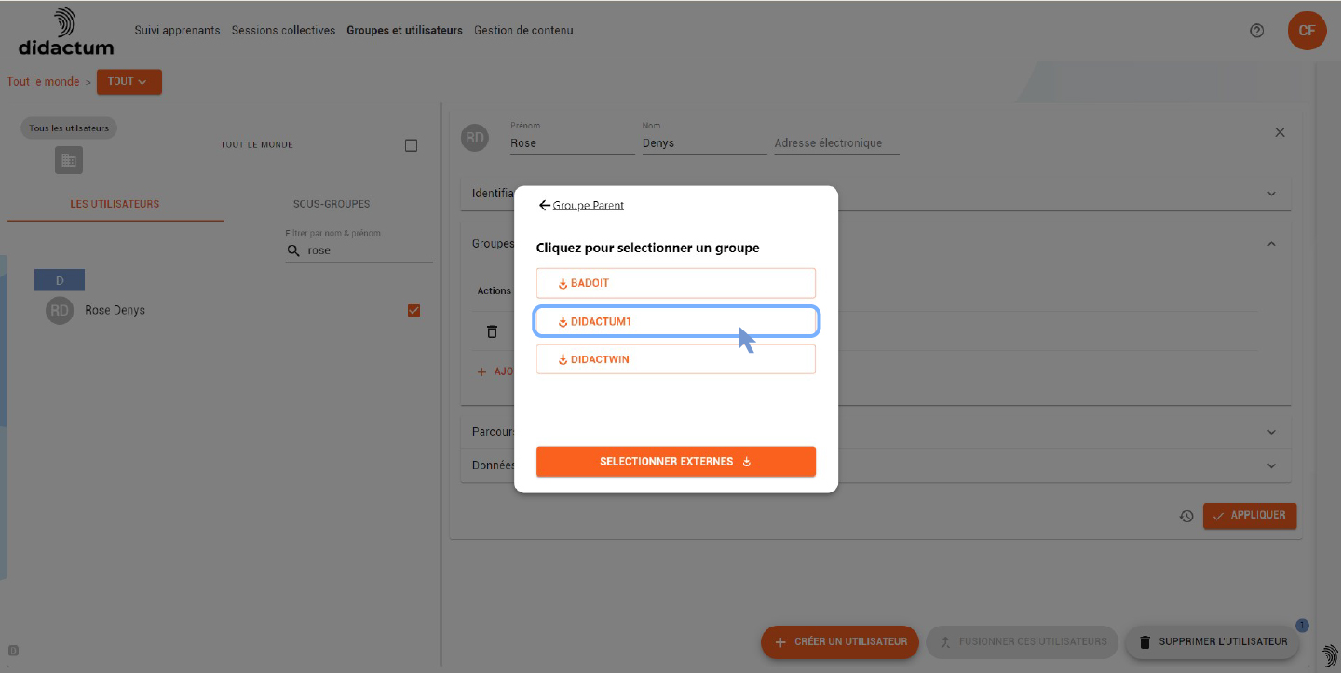Screen dimensions: 1342x674
Task: Open the CF user avatar menu
Action: point(1307,31)
